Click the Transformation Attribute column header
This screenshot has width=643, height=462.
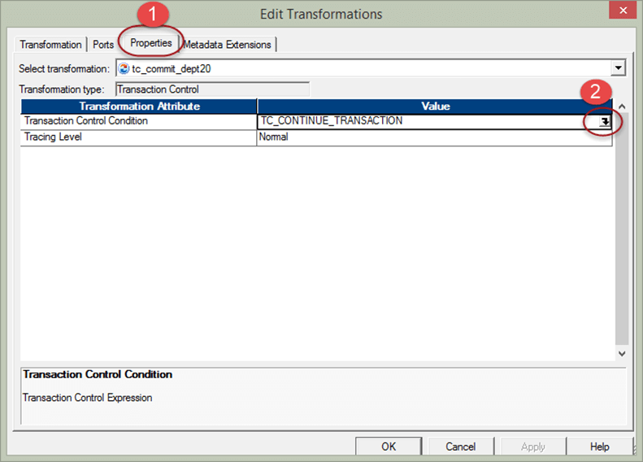point(139,107)
